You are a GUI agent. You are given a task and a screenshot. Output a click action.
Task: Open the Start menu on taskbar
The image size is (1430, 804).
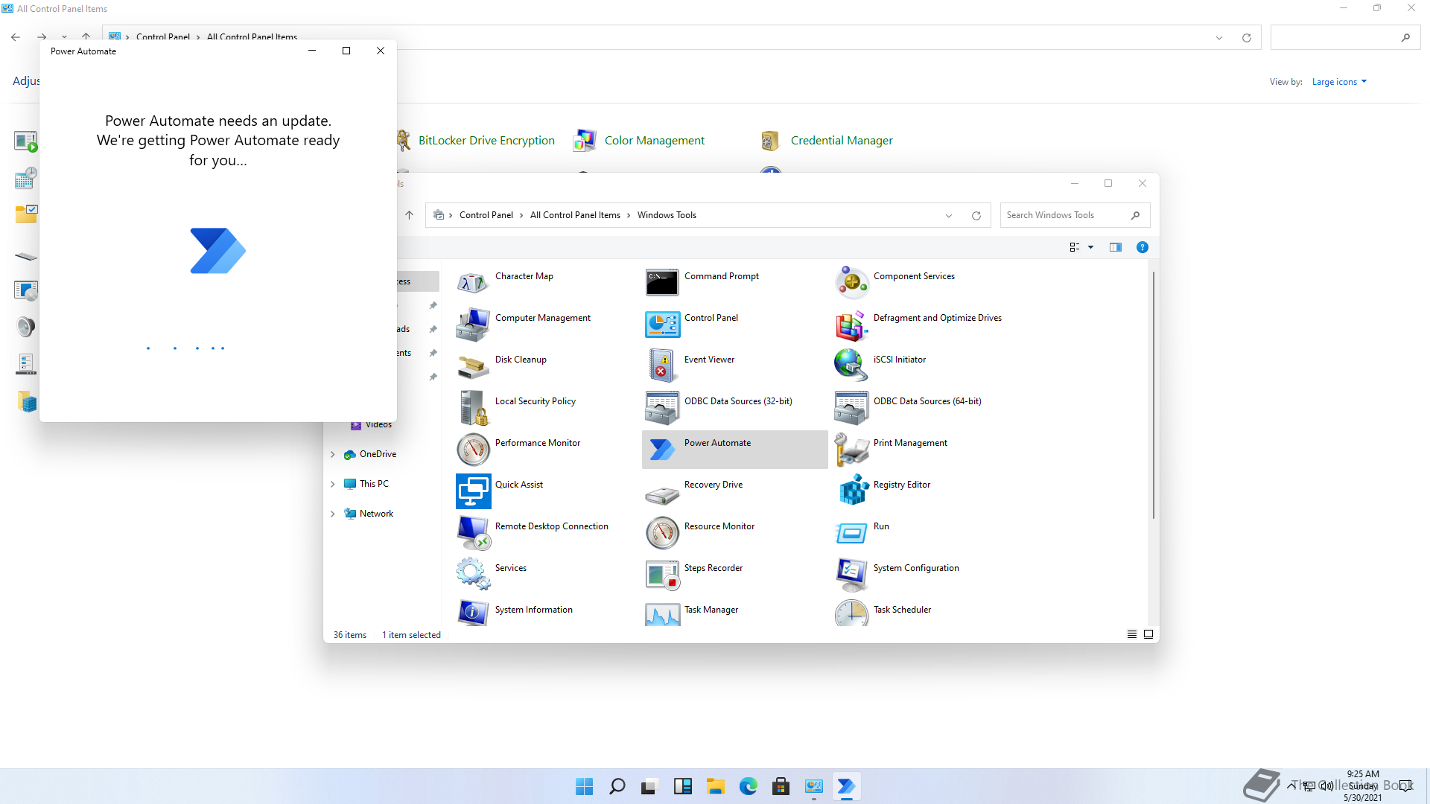coord(585,786)
